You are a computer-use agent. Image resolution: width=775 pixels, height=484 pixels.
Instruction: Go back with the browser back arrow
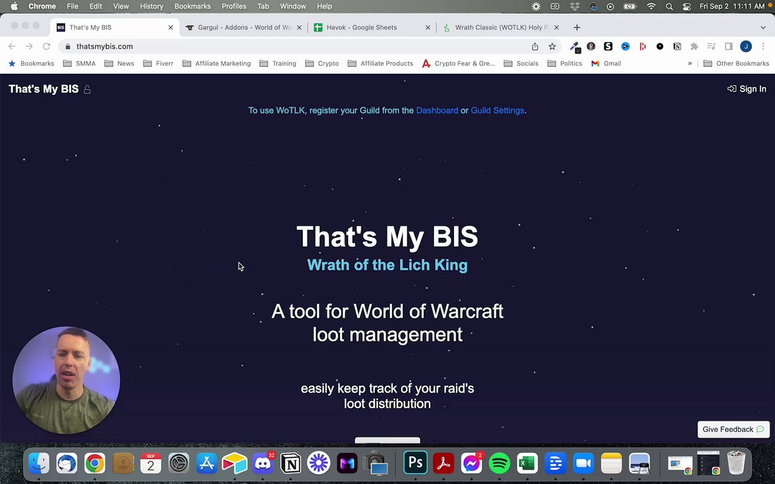point(12,47)
